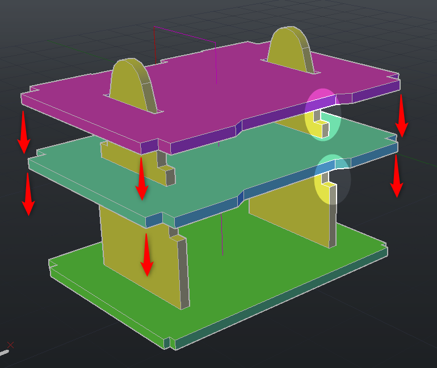The height and width of the screenshot is (368, 437).
Task: Click the lower red arrow on far left
Action: [x=28, y=194]
